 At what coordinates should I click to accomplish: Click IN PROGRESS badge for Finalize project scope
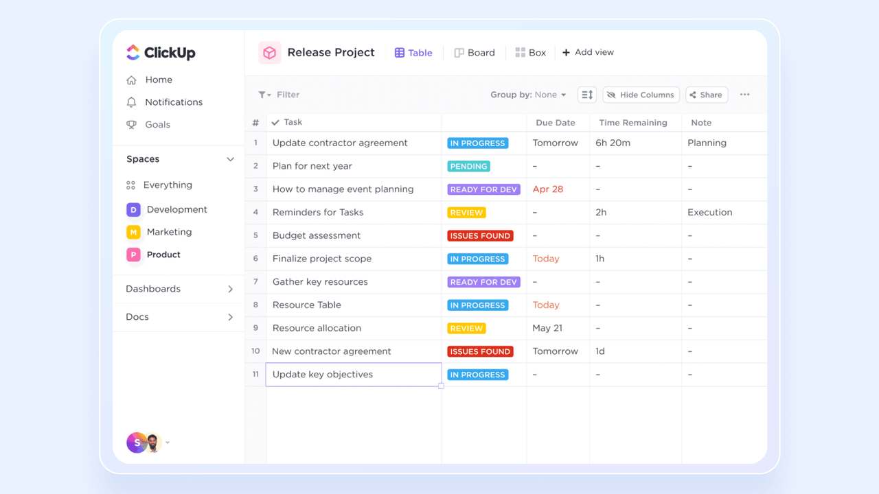point(477,259)
